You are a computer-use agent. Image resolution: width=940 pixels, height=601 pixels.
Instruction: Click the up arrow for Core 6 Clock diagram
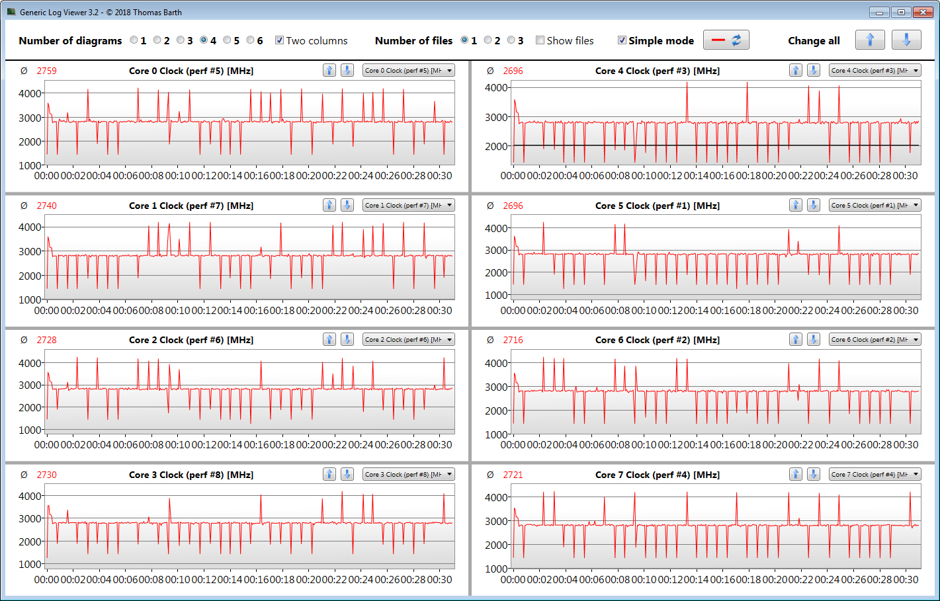(x=796, y=339)
